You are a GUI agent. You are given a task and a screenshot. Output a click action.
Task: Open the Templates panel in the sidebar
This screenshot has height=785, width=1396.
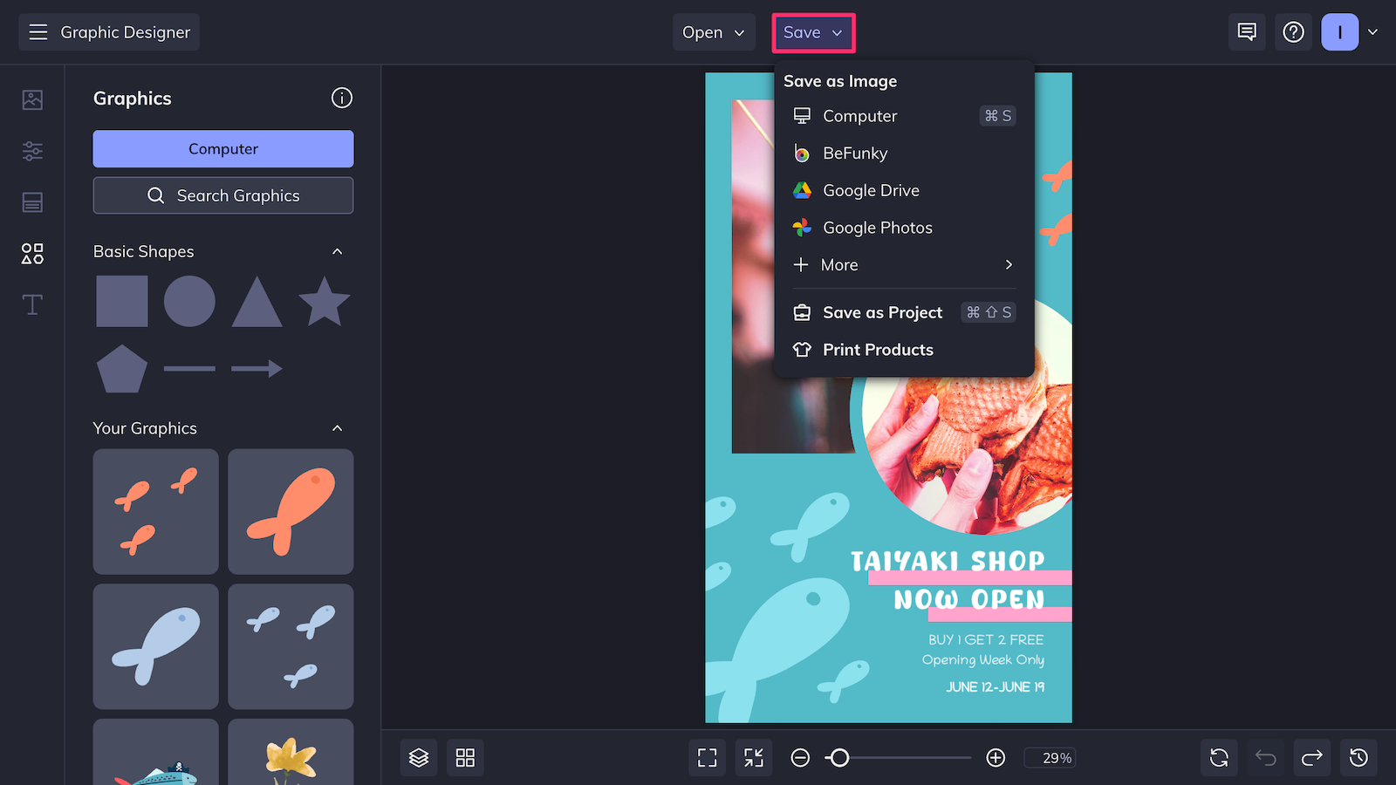point(31,202)
